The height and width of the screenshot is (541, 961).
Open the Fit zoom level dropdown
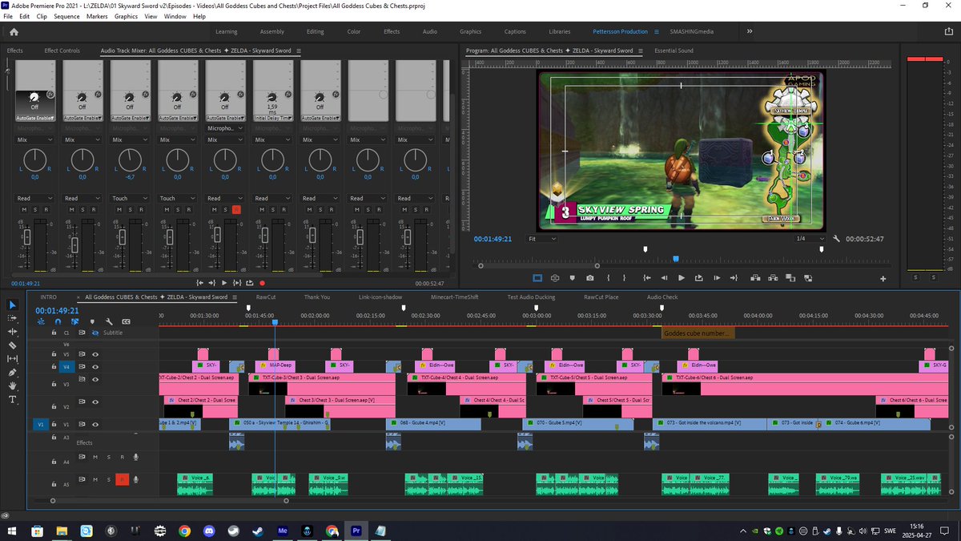pyautogui.click(x=542, y=239)
